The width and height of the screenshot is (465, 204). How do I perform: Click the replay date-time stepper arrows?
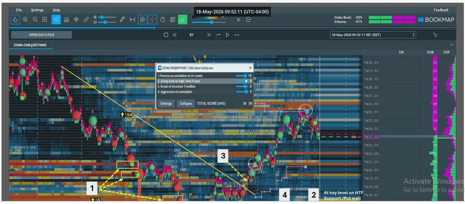tap(414, 35)
